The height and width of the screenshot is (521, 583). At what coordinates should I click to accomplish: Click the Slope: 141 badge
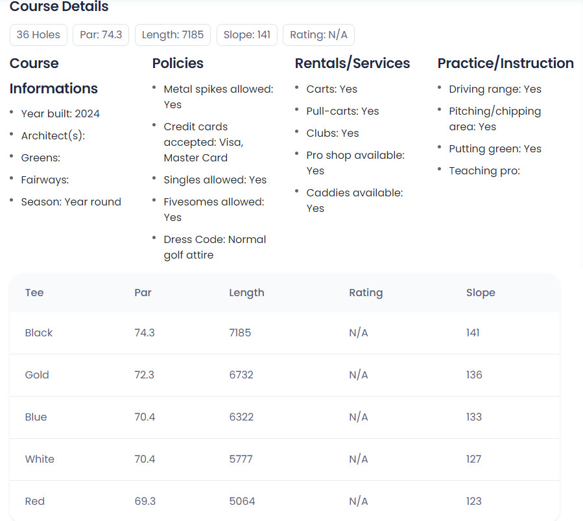(247, 35)
